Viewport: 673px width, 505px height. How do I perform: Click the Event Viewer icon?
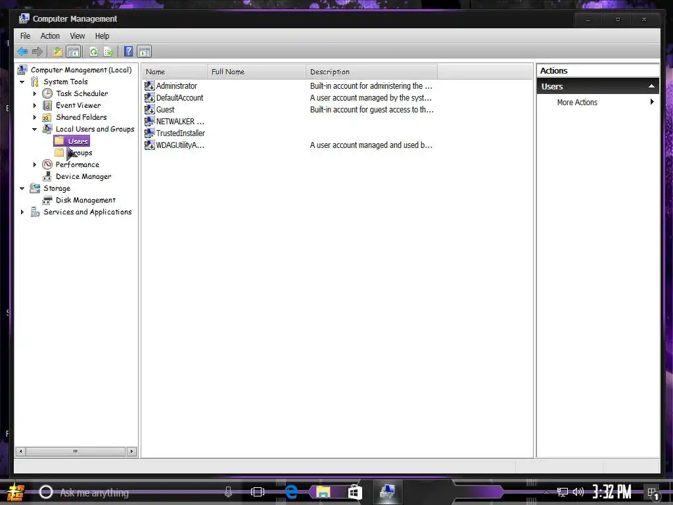point(47,105)
